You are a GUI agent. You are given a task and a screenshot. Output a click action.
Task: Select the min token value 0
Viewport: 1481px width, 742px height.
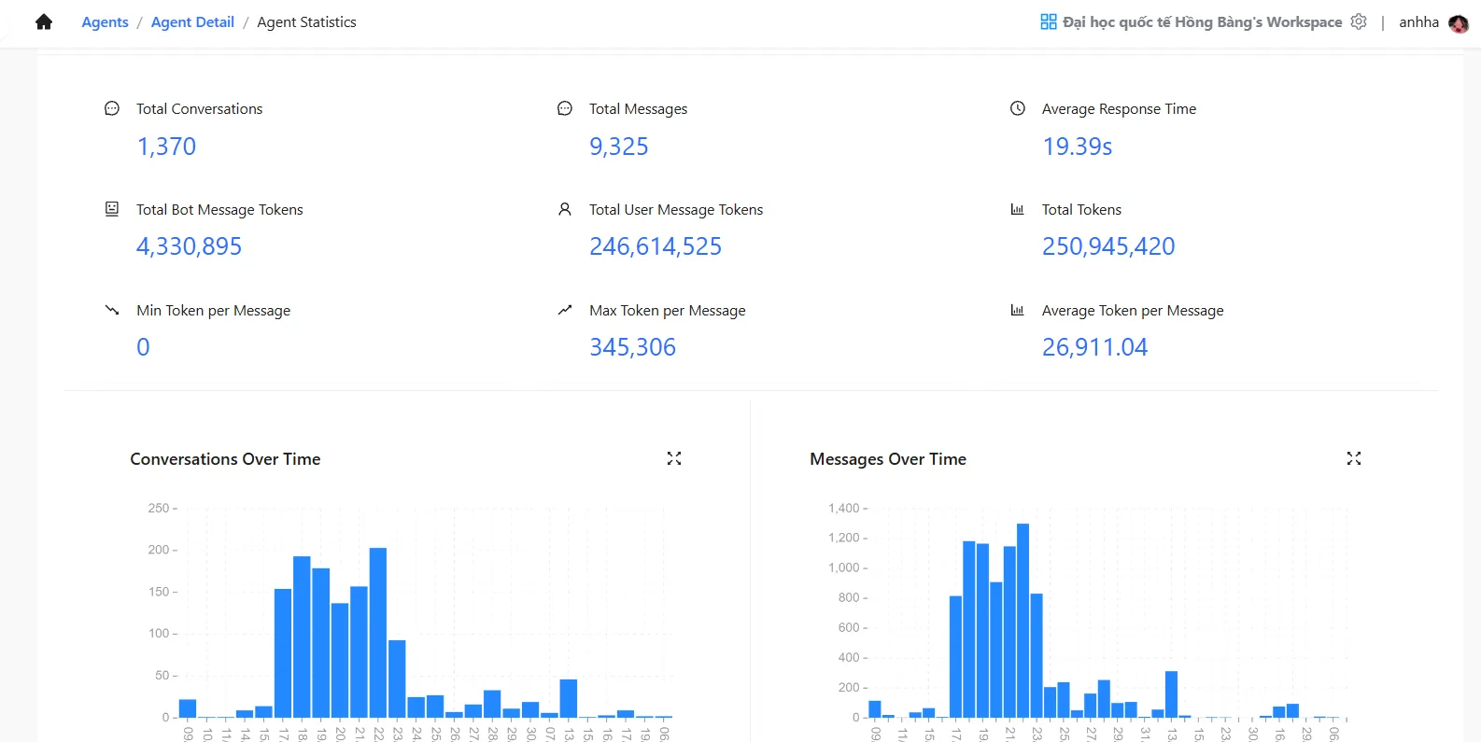coord(143,347)
